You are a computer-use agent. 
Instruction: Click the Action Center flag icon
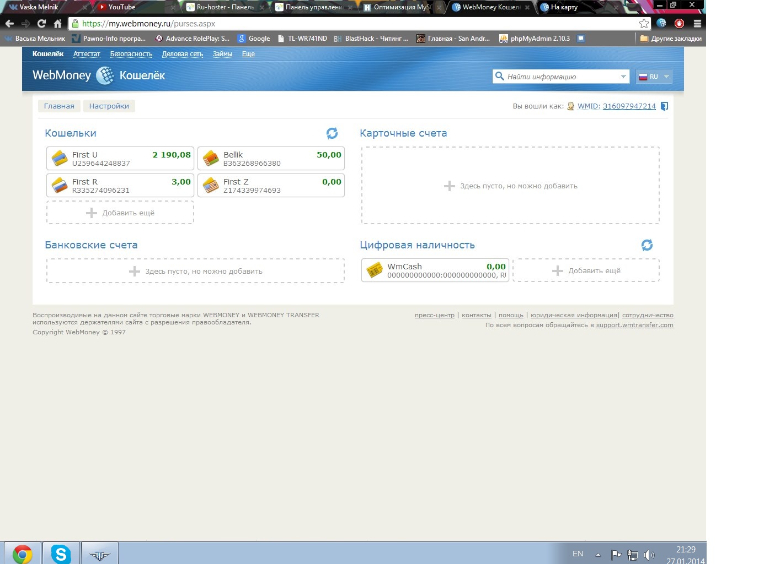click(616, 555)
